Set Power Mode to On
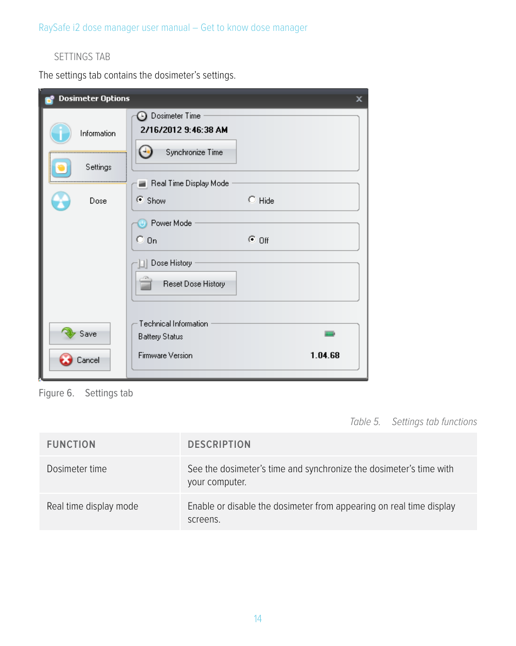 pyautogui.click(x=140, y=239)
